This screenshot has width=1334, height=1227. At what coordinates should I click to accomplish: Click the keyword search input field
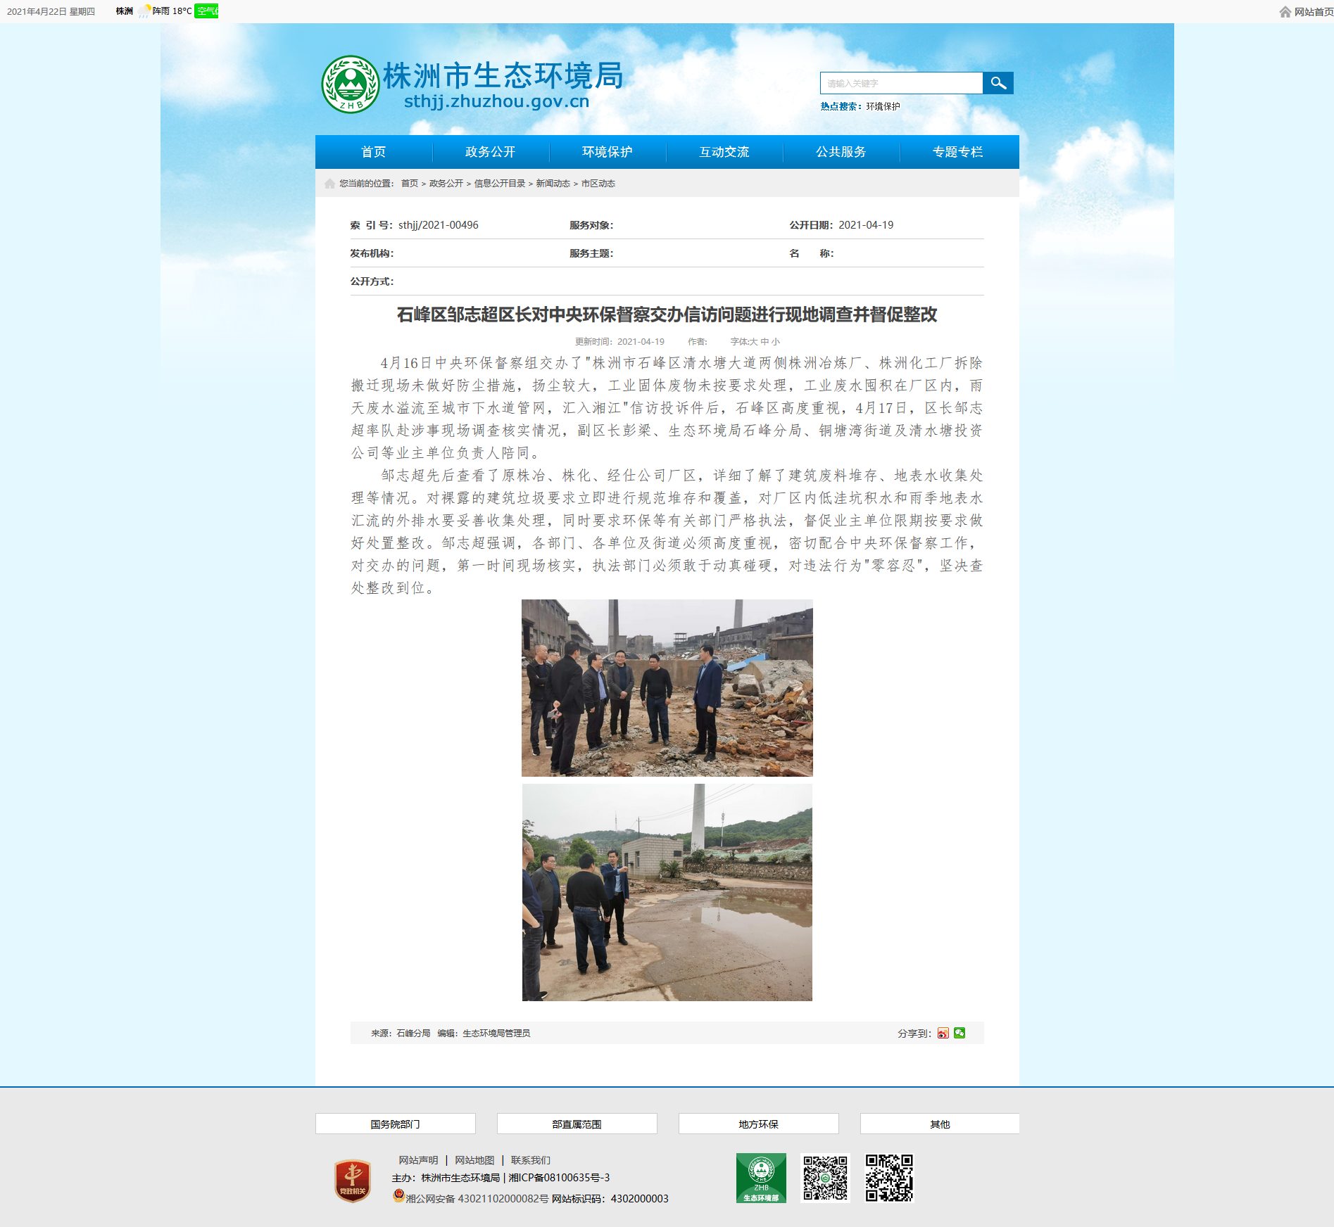pyautogui.click(x=901, y=83)
